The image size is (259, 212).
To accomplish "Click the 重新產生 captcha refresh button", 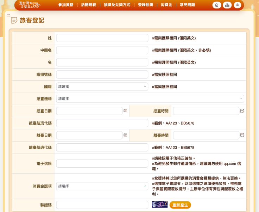I will [180, 205].
